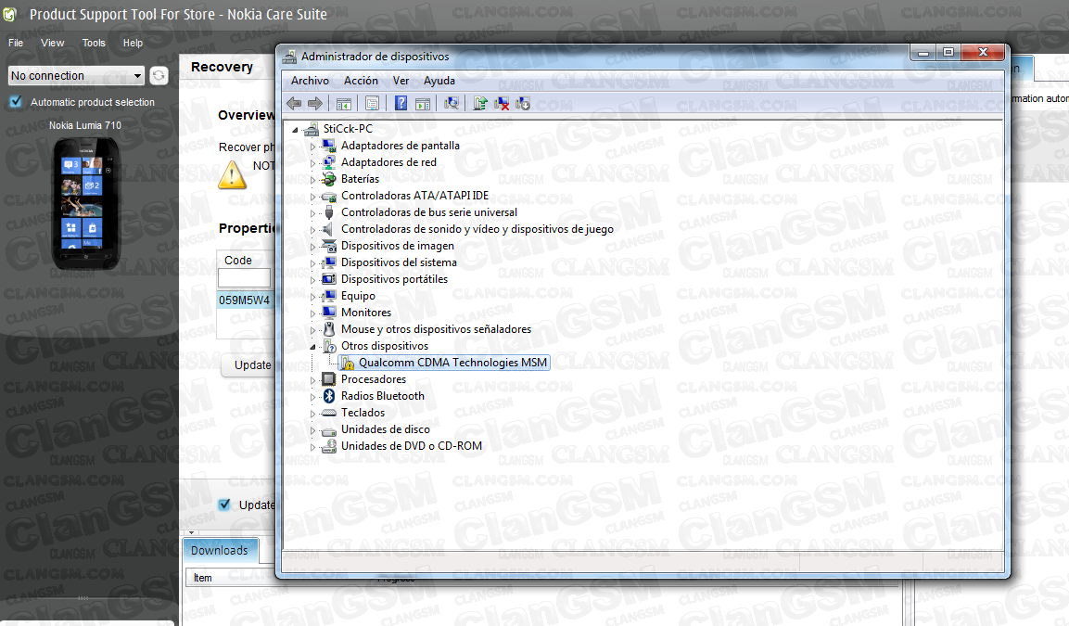Viewport: 1069px width, 626px height.
Task: Click the warning icon beside Qualcomm CDMA Technologies MSM
Action: coord(347,363)
